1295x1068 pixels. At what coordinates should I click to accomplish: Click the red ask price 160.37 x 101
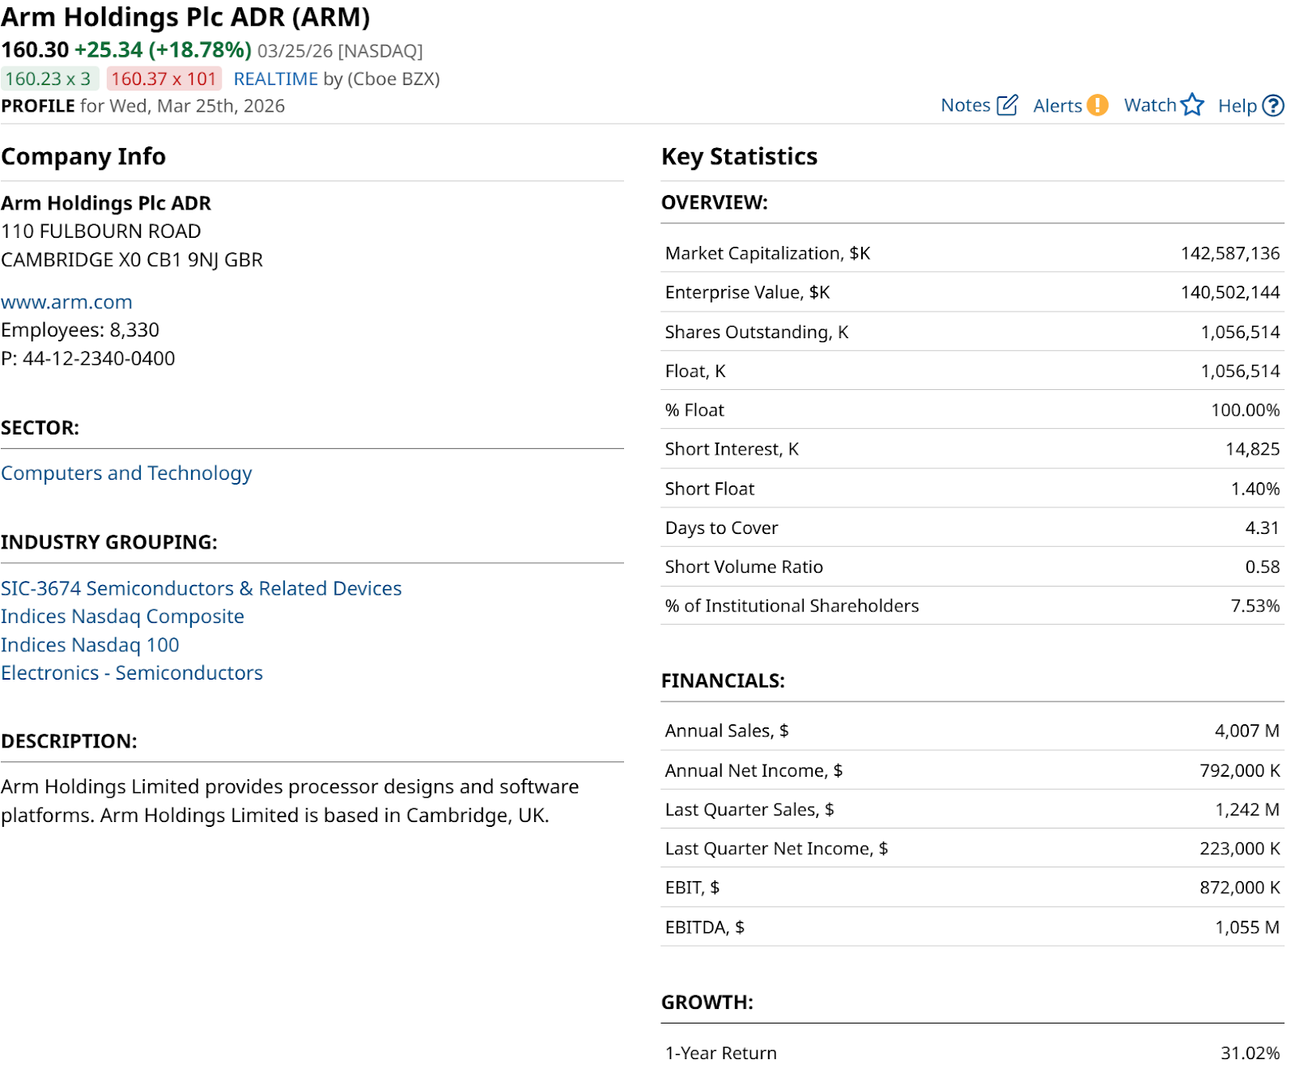[x=163, y=79]
